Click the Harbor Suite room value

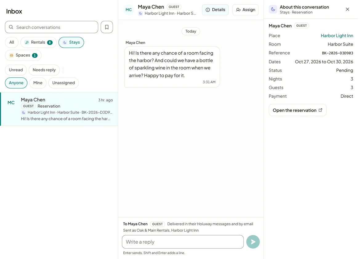click(x=340, y=44)
